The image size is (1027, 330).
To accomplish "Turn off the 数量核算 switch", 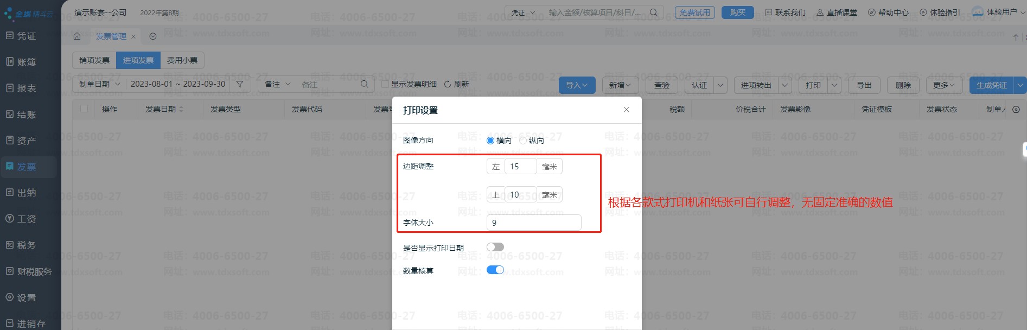I will tap(495, 270).
